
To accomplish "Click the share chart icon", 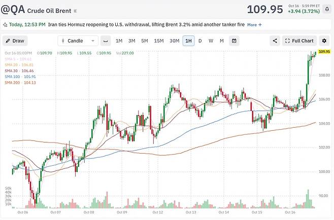I will tap(275, 41).
